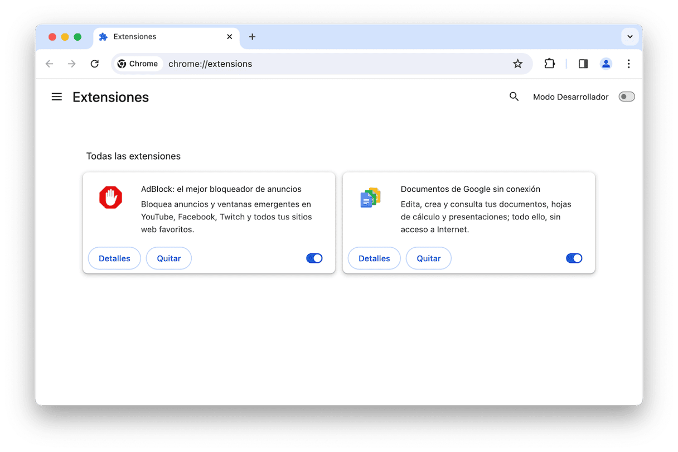Screen dimensions: 678x452
Task: Click AdBlock: el mejor bloqueador de anuncios title
Action: pyautogui.click(x=221, y=189)
